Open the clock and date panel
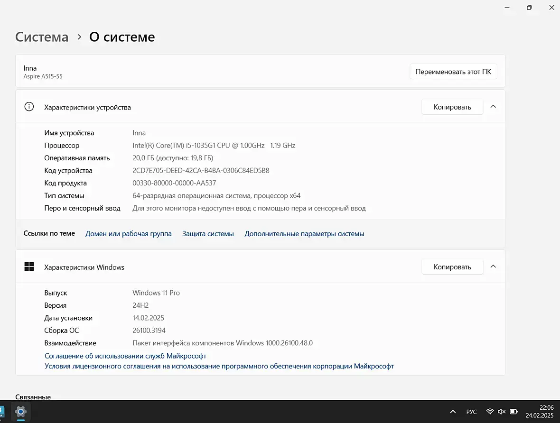 click(539, 412)
